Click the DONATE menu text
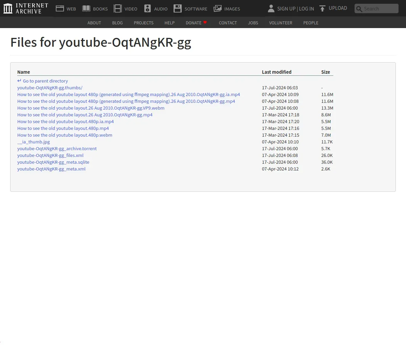 (x=194, y=23)
